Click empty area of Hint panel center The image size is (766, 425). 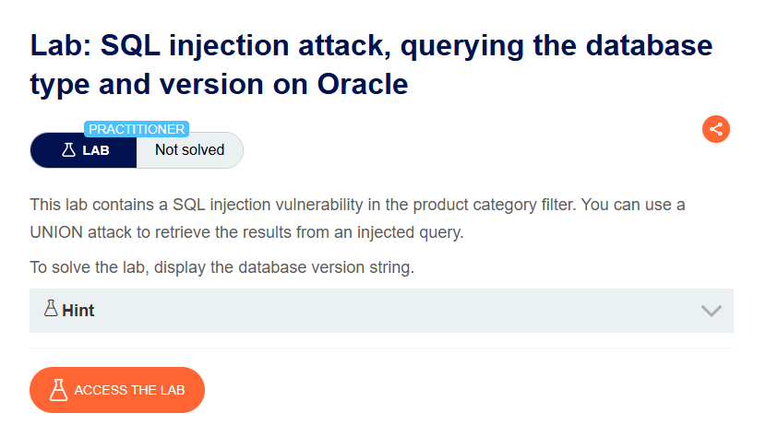coord(381,311)
